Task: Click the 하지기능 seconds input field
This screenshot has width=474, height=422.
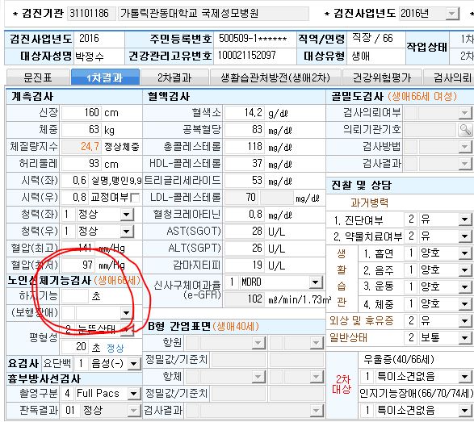Action: pyautogui.click(x=75, y=296)
